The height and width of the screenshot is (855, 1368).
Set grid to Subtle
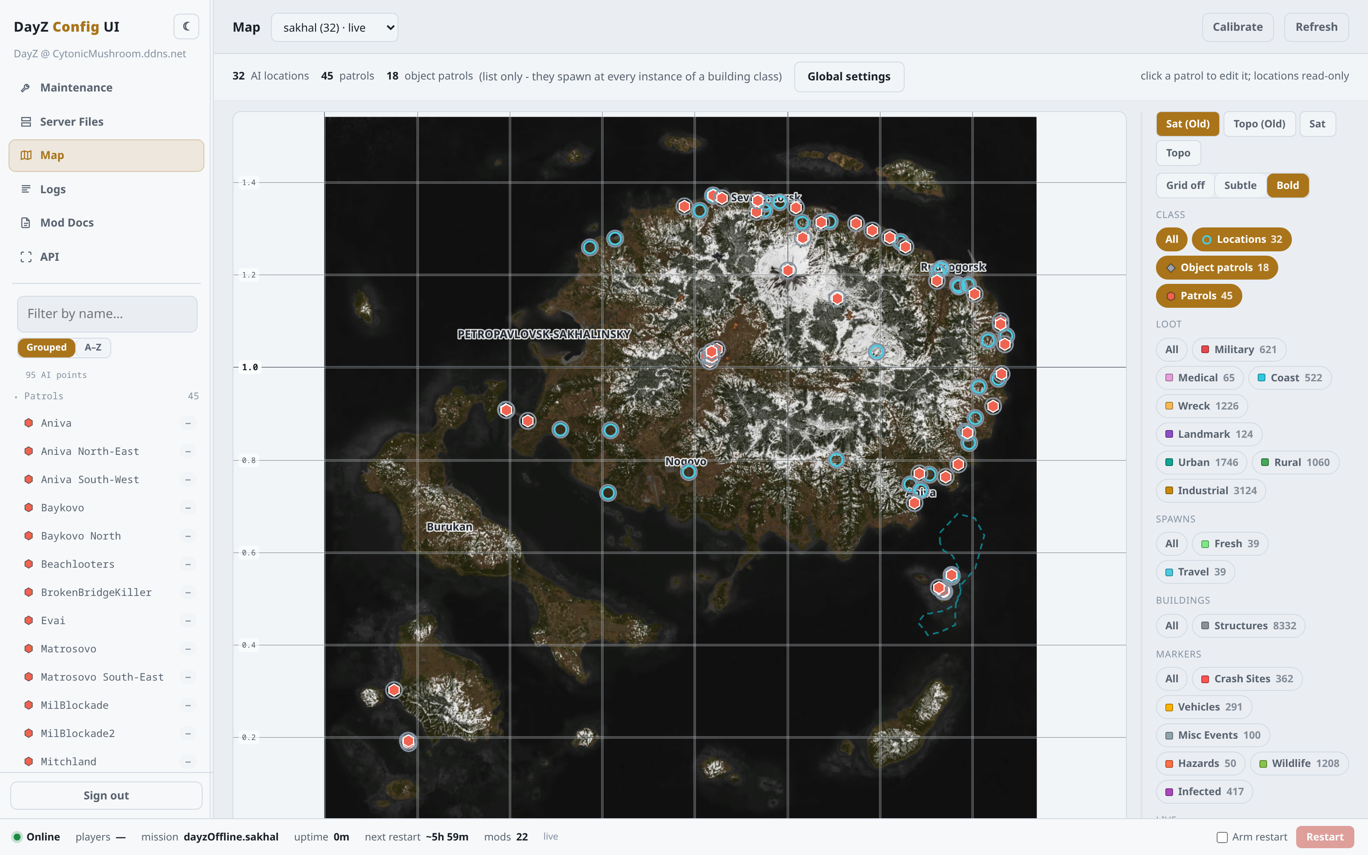tap(1240, 186)
